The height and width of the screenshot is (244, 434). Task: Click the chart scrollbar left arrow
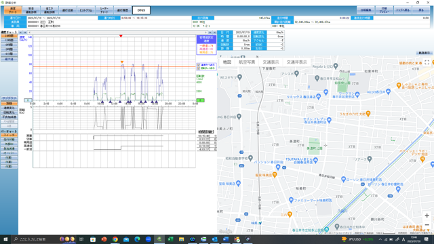tap(29, 33)
